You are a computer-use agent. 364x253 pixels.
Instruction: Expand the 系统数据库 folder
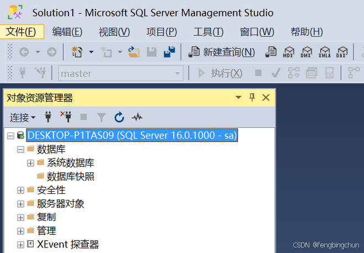(x=30, y=163)
